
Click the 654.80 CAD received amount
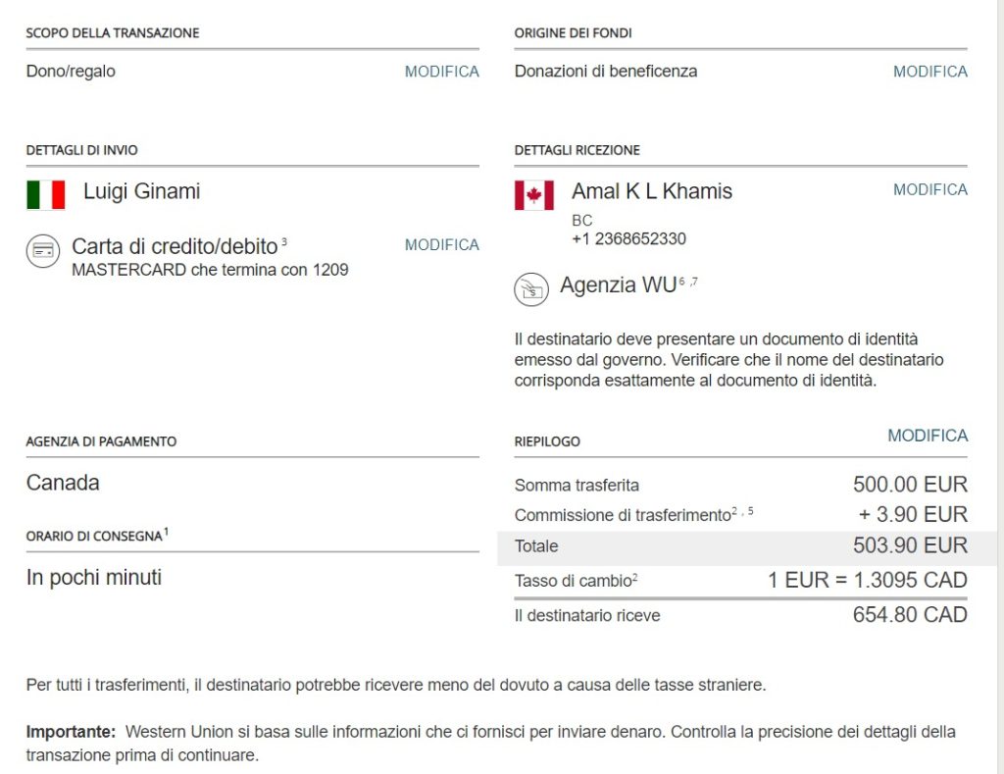tap(910, 615)
